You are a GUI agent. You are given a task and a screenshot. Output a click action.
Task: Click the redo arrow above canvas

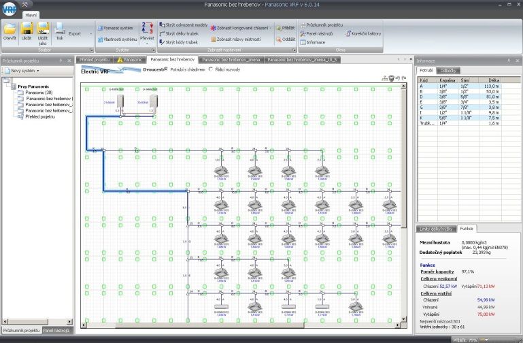(404, 78)
